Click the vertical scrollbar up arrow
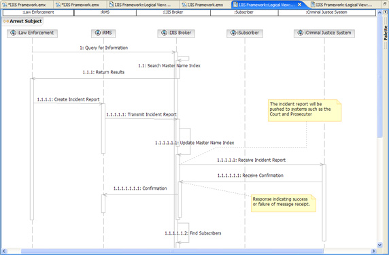The image size is (389, 255). (x=379, y=12)
